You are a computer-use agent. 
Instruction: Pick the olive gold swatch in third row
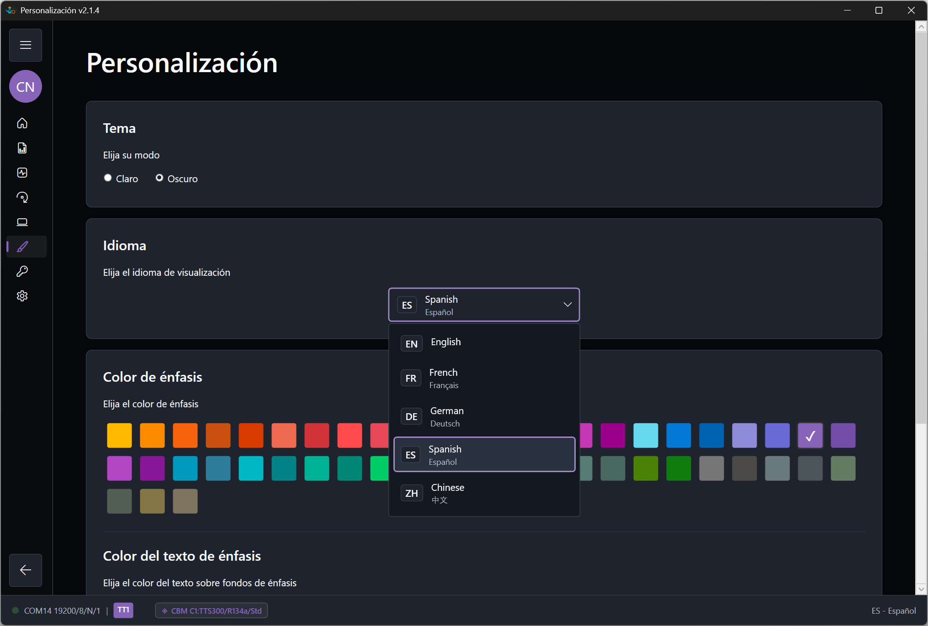click(152, 501)
